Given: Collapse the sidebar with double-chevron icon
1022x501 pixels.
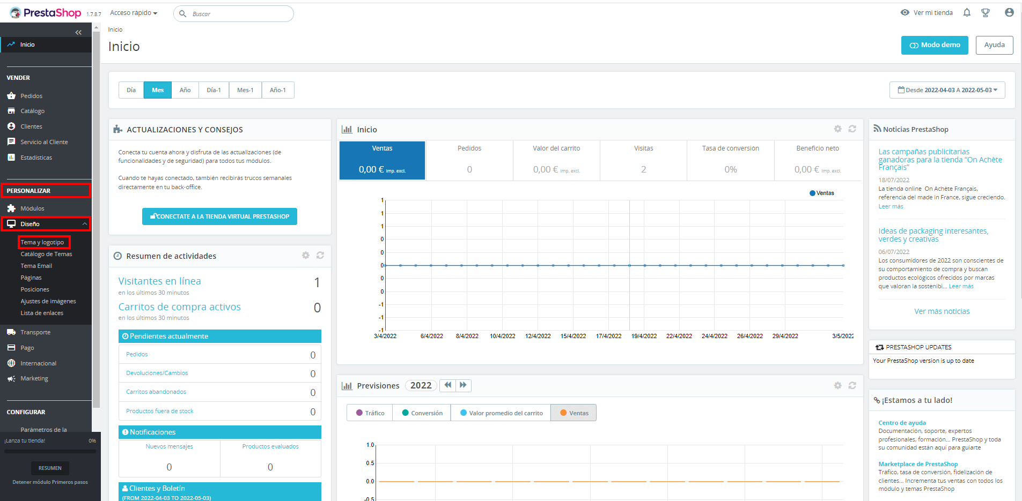Looking at the screenshot, I should (78, 33).
